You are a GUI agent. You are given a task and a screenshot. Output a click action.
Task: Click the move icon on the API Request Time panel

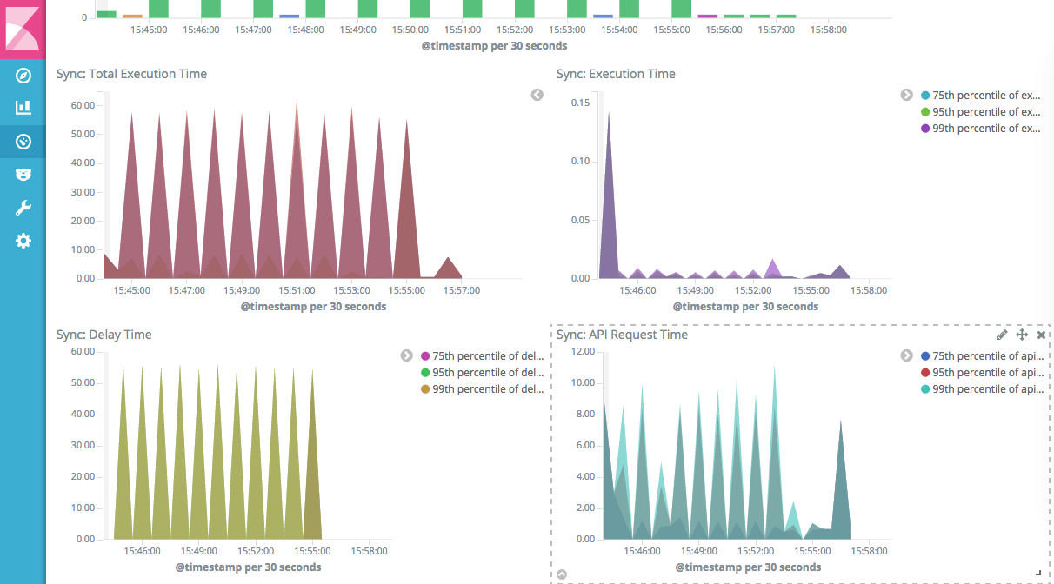coord(1022,335)
